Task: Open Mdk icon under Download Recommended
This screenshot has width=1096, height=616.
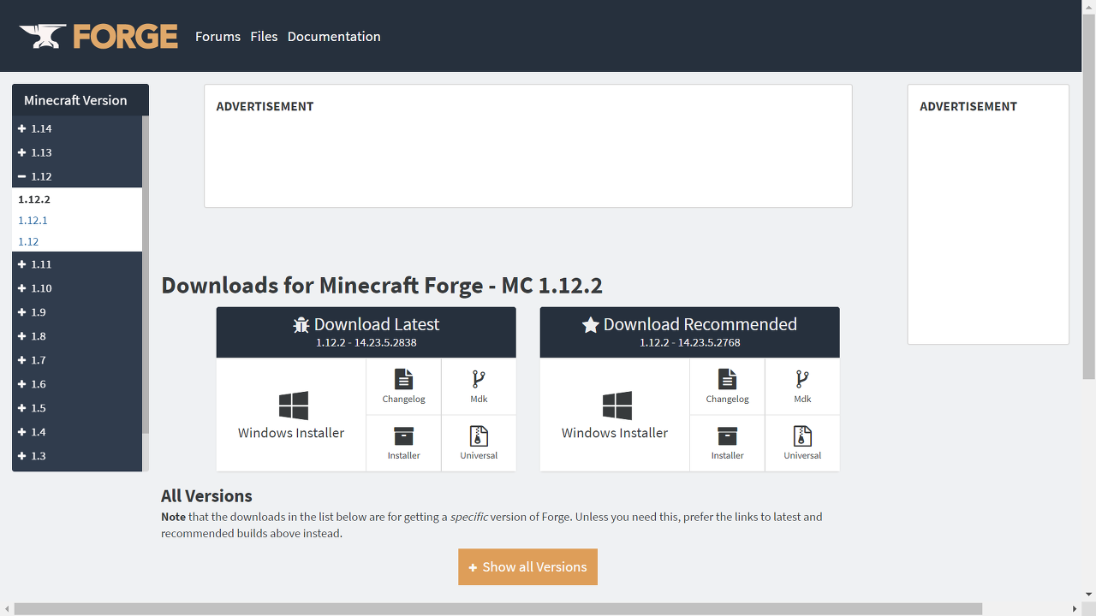Action: [x=802, y=379]
